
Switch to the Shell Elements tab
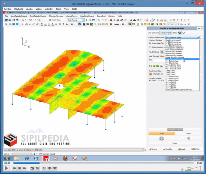165,33
